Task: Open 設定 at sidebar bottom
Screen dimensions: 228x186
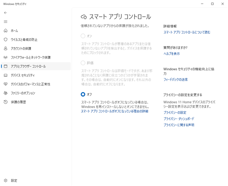Action: (x=36, y=181)
